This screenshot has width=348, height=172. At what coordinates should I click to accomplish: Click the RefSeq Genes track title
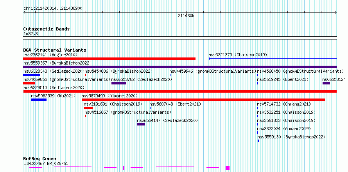tap(39, 159)
